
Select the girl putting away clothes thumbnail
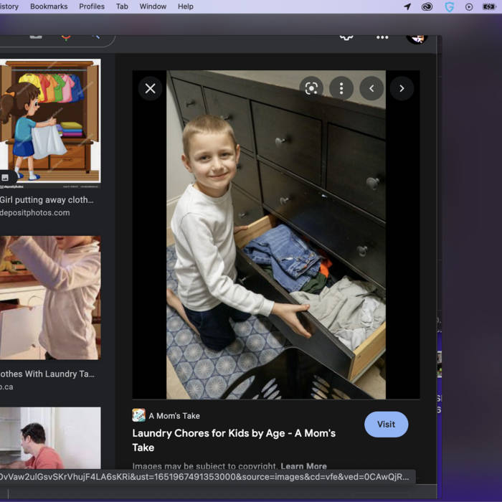pos(50,122)
